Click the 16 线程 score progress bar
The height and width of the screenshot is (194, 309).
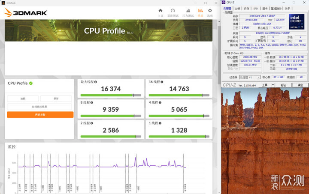coord(179,95)
